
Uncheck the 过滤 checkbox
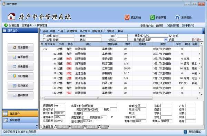coord(170,36)
